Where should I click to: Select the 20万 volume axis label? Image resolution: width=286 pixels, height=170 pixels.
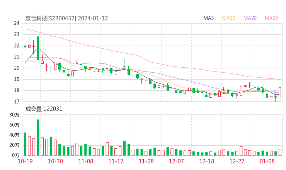15,145
